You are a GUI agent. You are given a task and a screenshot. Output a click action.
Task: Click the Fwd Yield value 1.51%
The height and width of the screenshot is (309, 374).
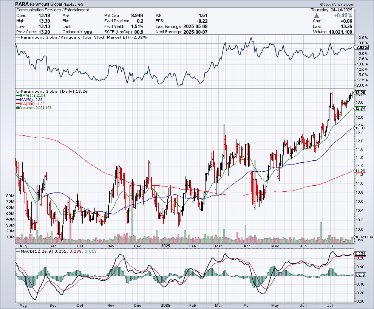(x=137, y=26)
